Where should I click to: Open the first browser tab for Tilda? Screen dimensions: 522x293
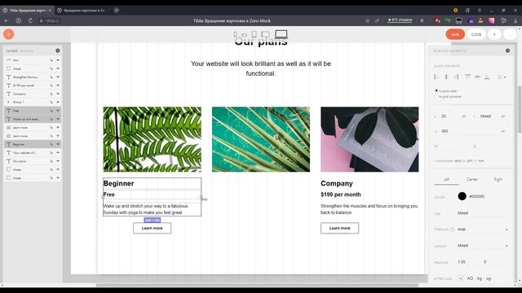tap(27, 11)
